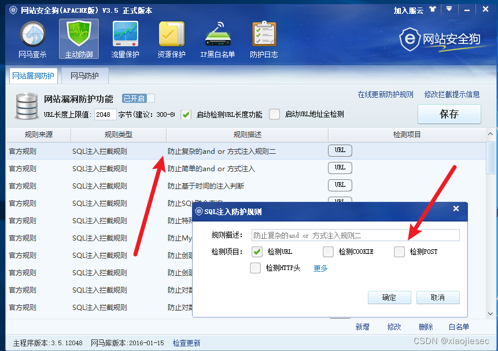Viewport: 498px width, 351px height.
Task: Enable the 检测POST checkbox
Action: (399, 252)
